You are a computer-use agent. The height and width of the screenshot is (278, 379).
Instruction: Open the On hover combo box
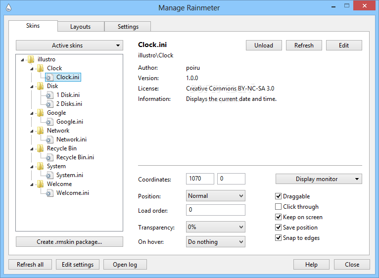click(x=216, y=242)
